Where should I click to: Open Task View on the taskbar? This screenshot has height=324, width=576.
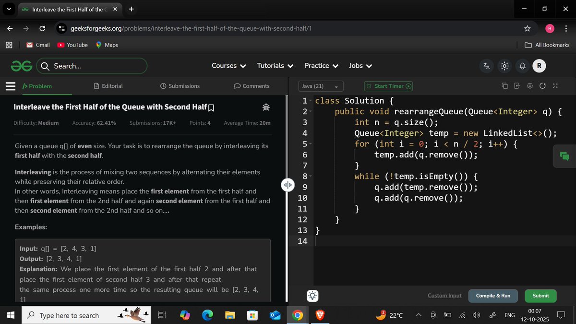[162, 315]
